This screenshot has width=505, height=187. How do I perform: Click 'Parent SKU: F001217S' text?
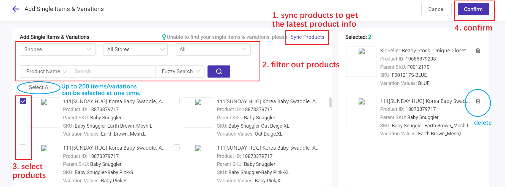[405, 67]
